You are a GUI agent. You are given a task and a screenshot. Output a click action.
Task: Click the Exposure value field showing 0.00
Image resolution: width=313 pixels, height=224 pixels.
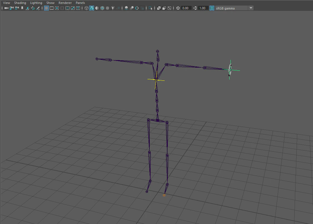[186, 8]
